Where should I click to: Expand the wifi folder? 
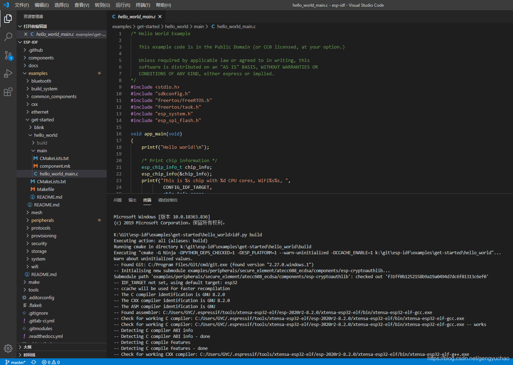pos(62,267)
